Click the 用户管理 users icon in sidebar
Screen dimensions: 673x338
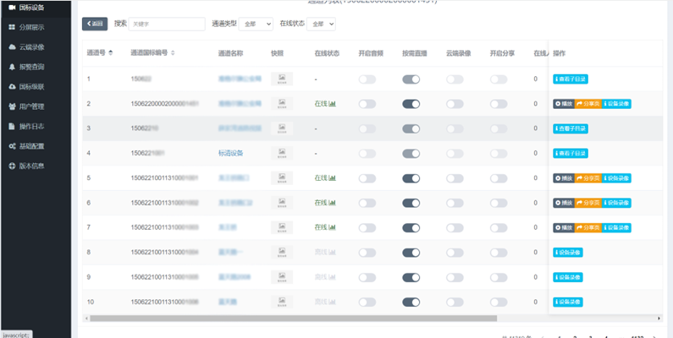[10, 106]
